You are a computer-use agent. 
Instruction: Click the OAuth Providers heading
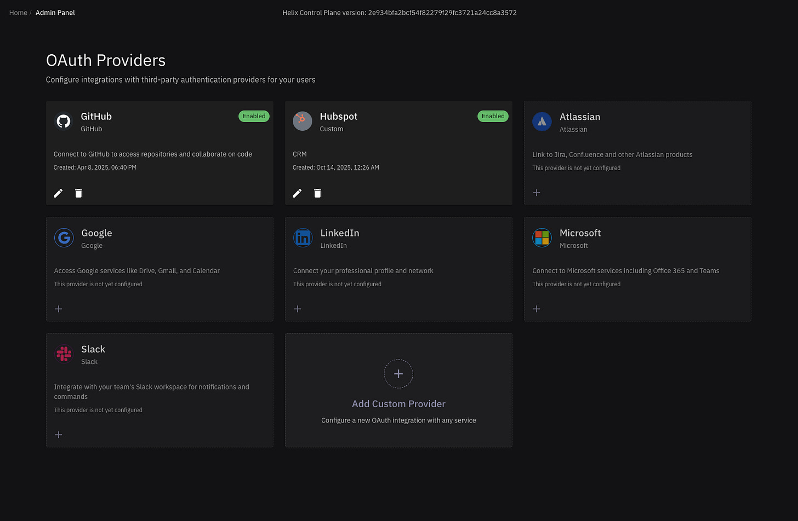[106, 60]
